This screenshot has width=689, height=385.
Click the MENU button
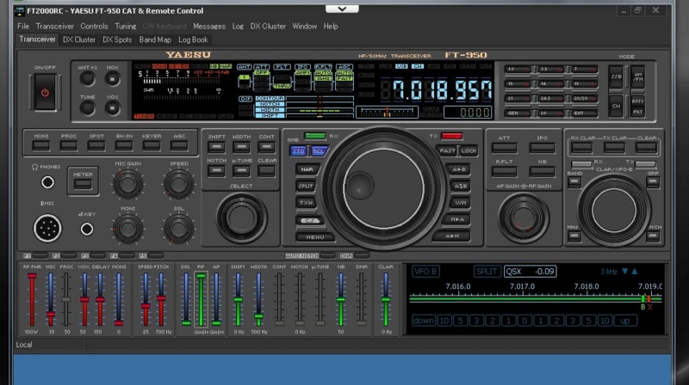pos(315,237)
